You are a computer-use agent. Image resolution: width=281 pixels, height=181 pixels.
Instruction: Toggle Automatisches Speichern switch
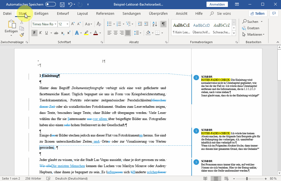51,4
